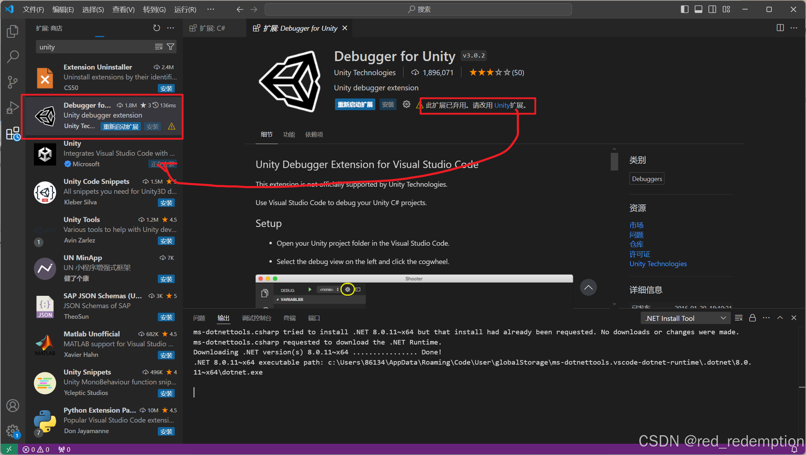Select the 功能 tab
The image size is (806, 455).
289,134
